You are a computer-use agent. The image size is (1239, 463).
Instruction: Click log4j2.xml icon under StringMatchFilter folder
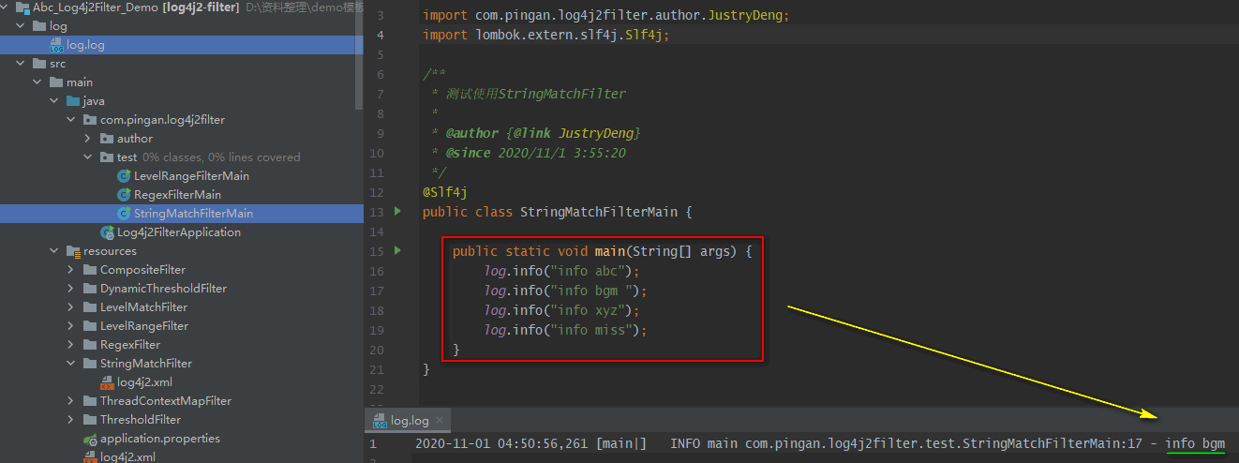(x=107, y=382)
